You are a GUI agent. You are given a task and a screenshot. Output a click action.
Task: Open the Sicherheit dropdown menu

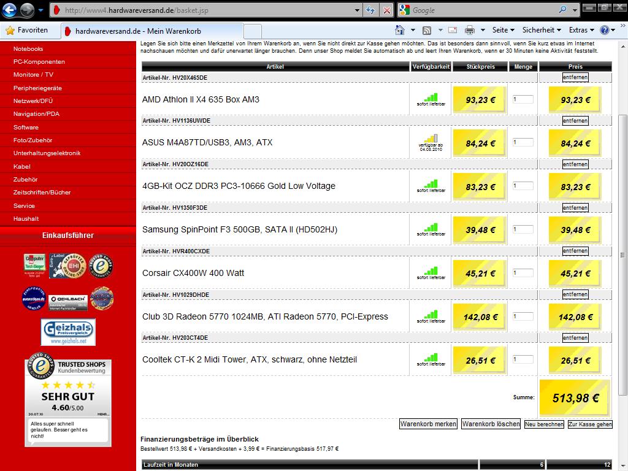[x=542, y=30]
